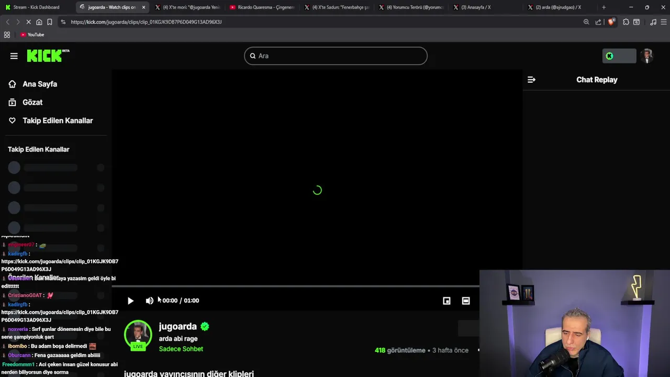
Task: Switch to the X'te mori tab
Action: pyautogui.click(x=187, y=7)
